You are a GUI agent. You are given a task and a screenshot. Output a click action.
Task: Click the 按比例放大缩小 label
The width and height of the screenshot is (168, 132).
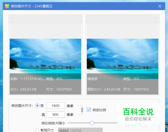(x=53, y=123)
